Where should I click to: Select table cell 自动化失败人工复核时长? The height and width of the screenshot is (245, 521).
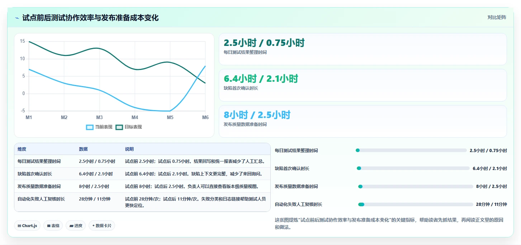tap(41, 199)
